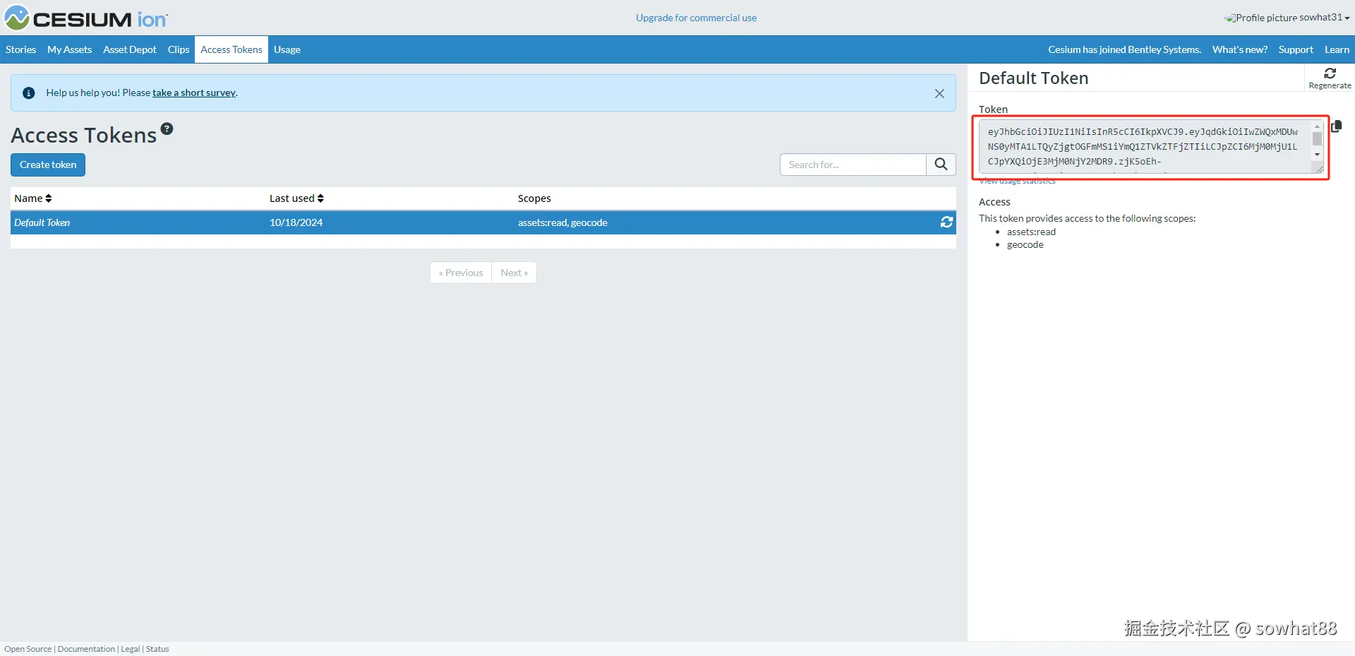Click the Create token button

(x=48, y=165)
